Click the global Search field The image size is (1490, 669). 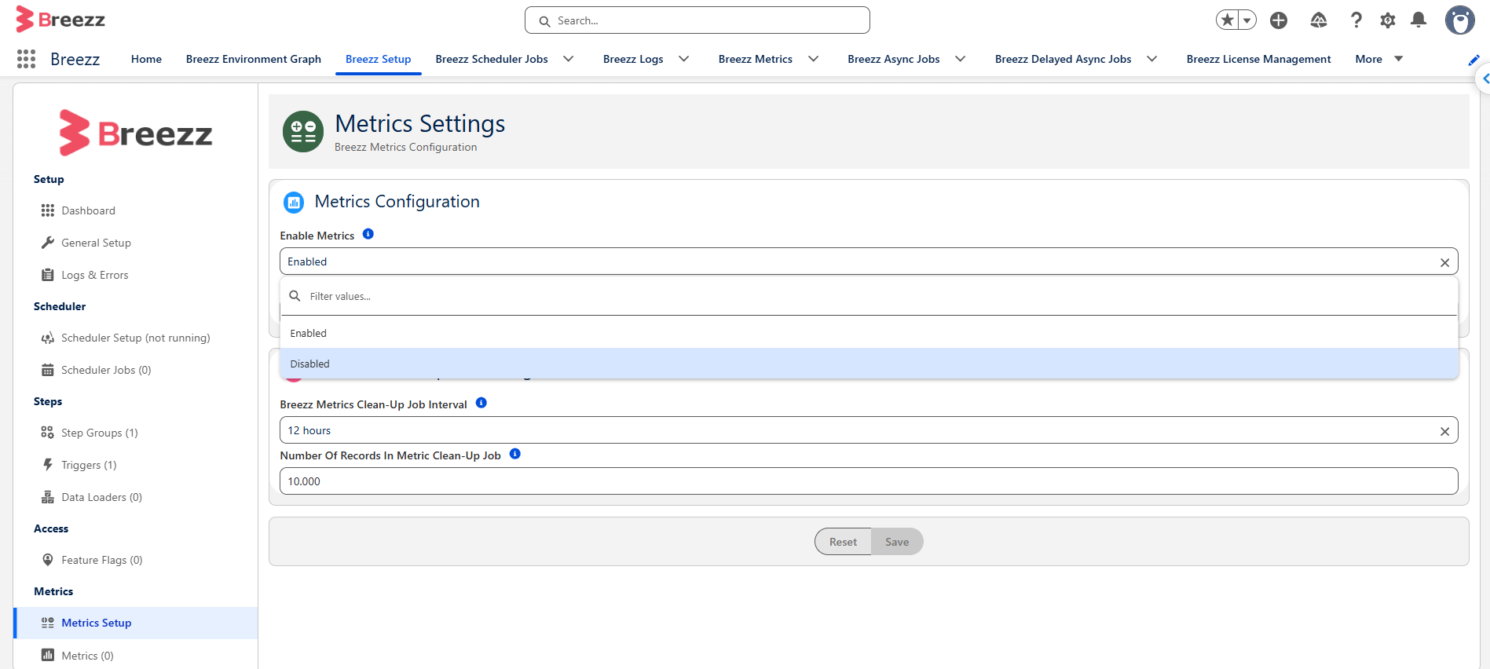697,20
